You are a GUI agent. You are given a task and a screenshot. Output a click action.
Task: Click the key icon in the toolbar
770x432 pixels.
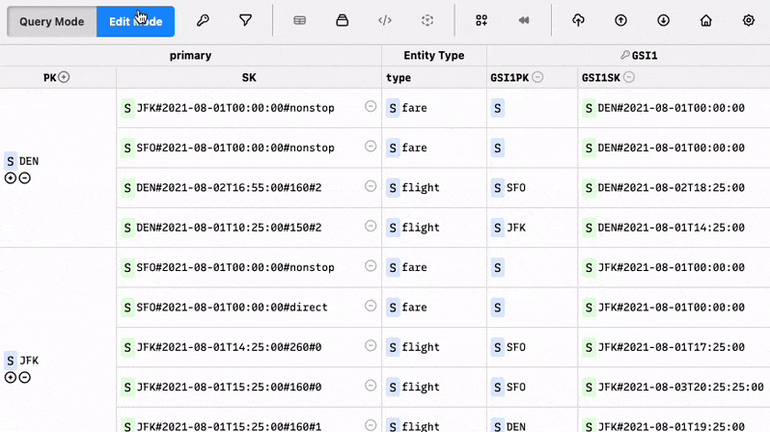coord(203,20)
